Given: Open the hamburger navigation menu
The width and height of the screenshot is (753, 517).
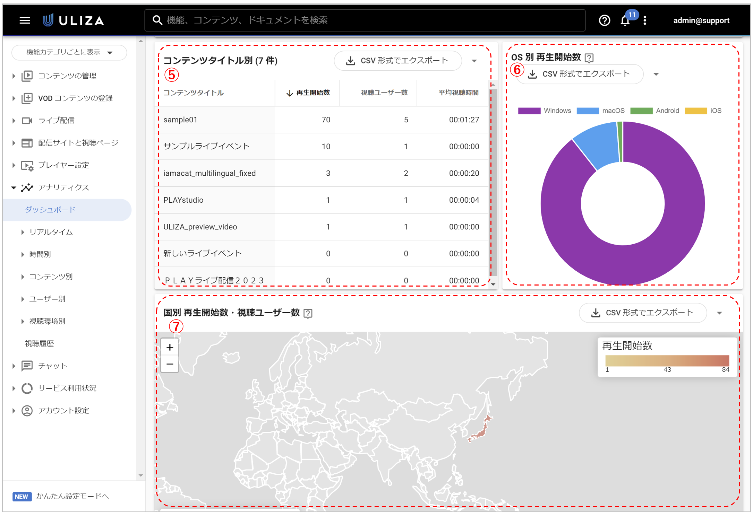Looking at the screenshot, I should click(x=25, y=20).
